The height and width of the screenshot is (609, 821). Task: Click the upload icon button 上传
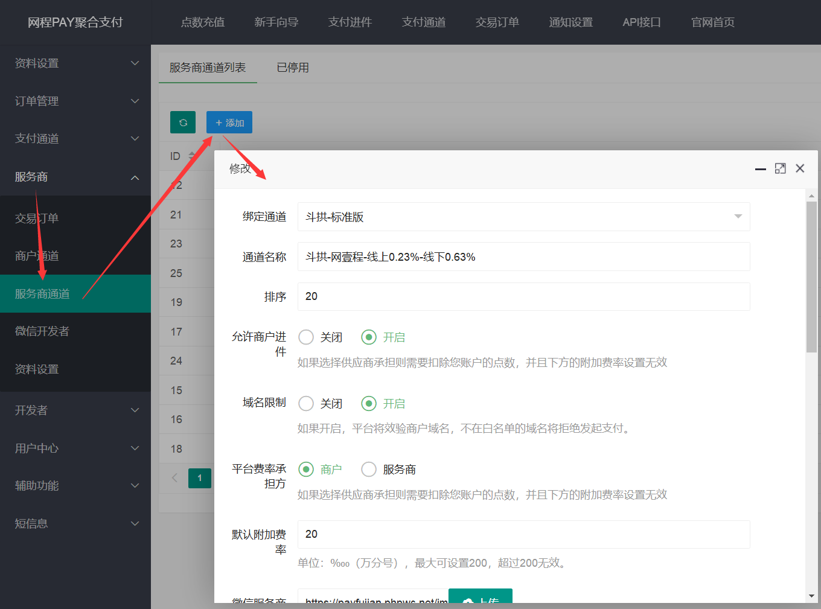481,598
